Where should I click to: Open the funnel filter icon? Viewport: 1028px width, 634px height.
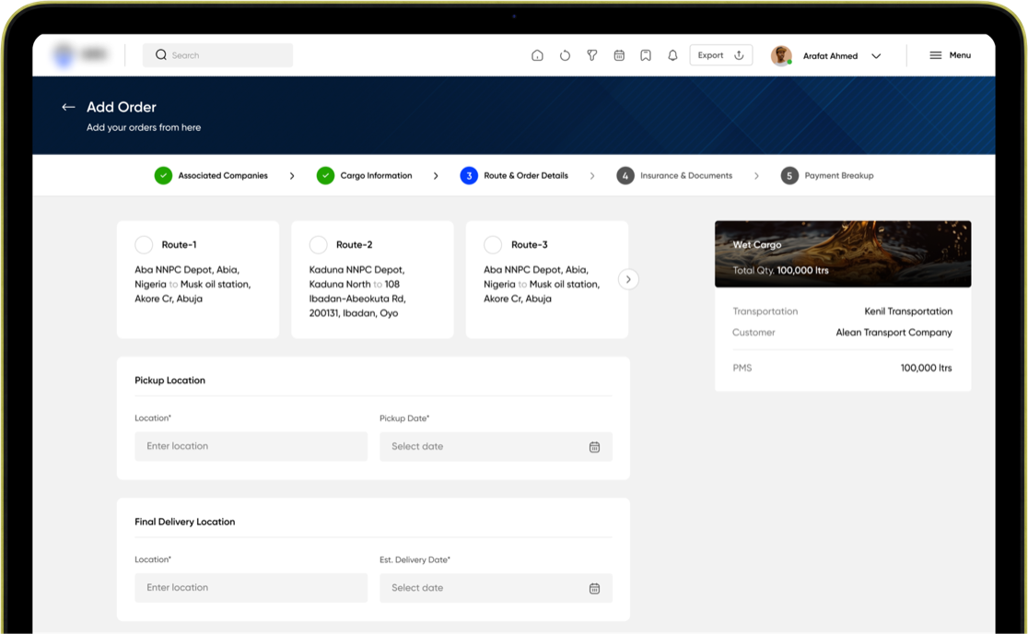point(592,55)
